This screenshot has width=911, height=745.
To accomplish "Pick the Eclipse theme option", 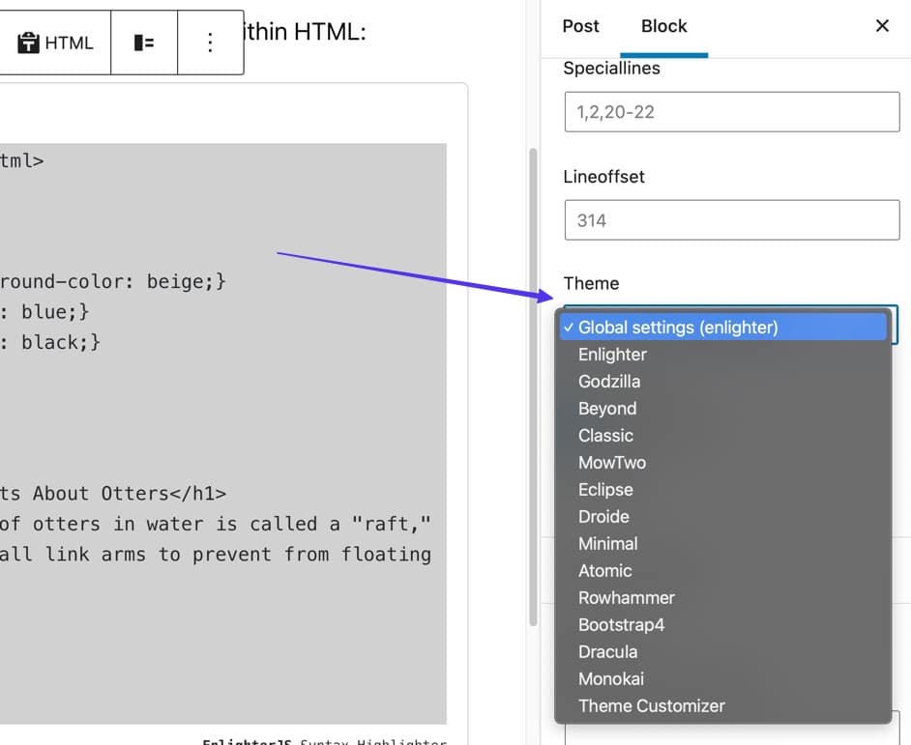I will 605,490.
